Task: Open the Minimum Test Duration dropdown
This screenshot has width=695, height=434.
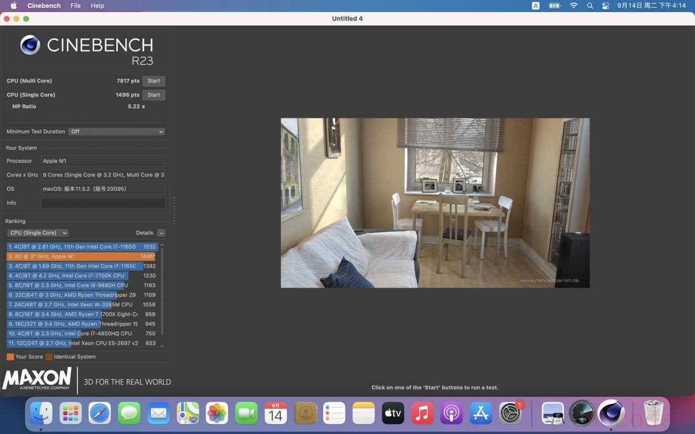Action: coord(117,132)
